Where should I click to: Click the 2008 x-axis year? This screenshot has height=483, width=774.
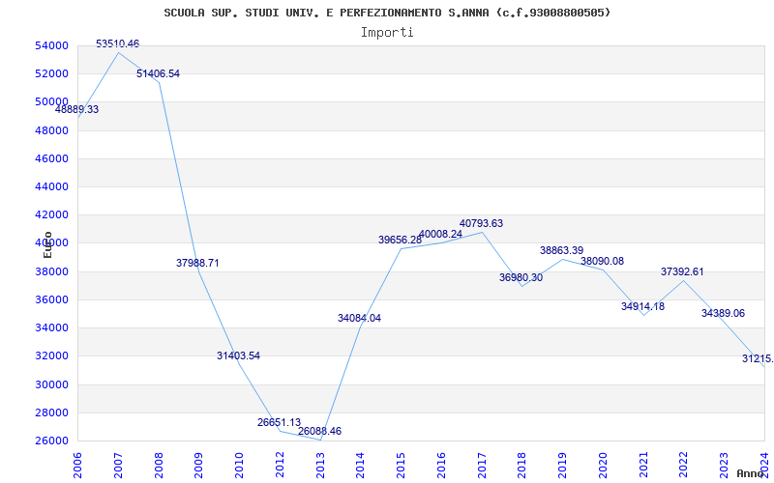click(x=159, y=466)
